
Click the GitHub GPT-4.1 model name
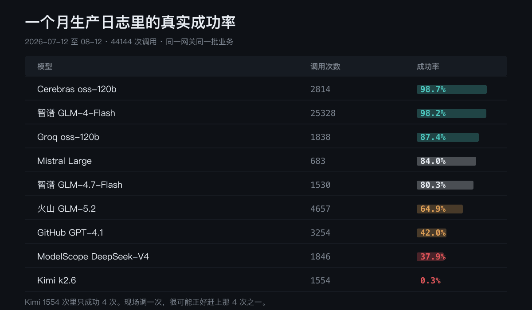click(70, 232)
